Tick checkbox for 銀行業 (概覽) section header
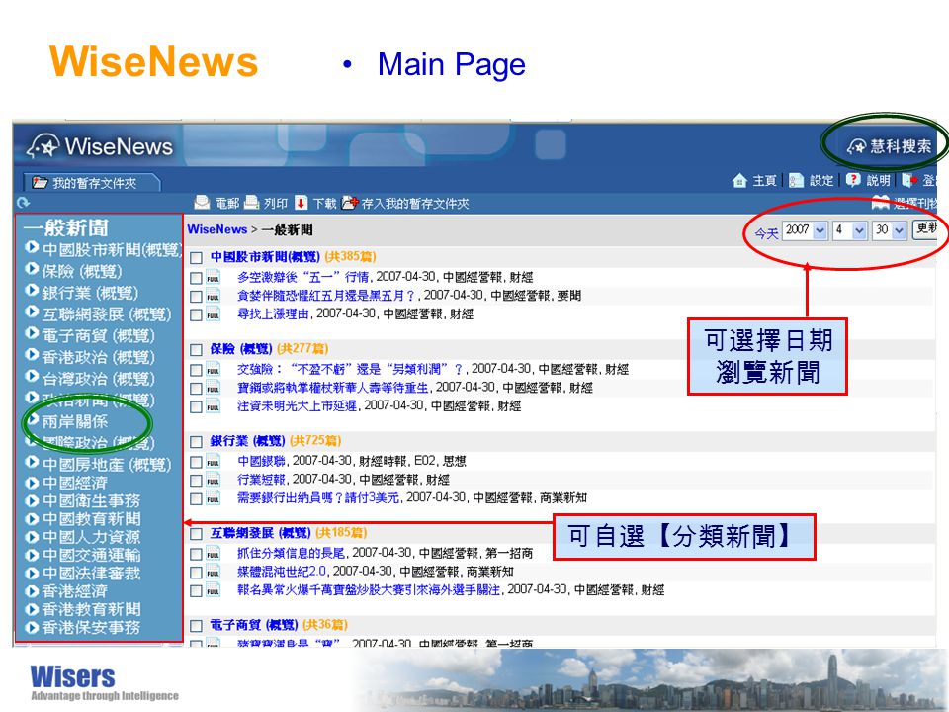949x712 pixels. [x=196, y=442]
